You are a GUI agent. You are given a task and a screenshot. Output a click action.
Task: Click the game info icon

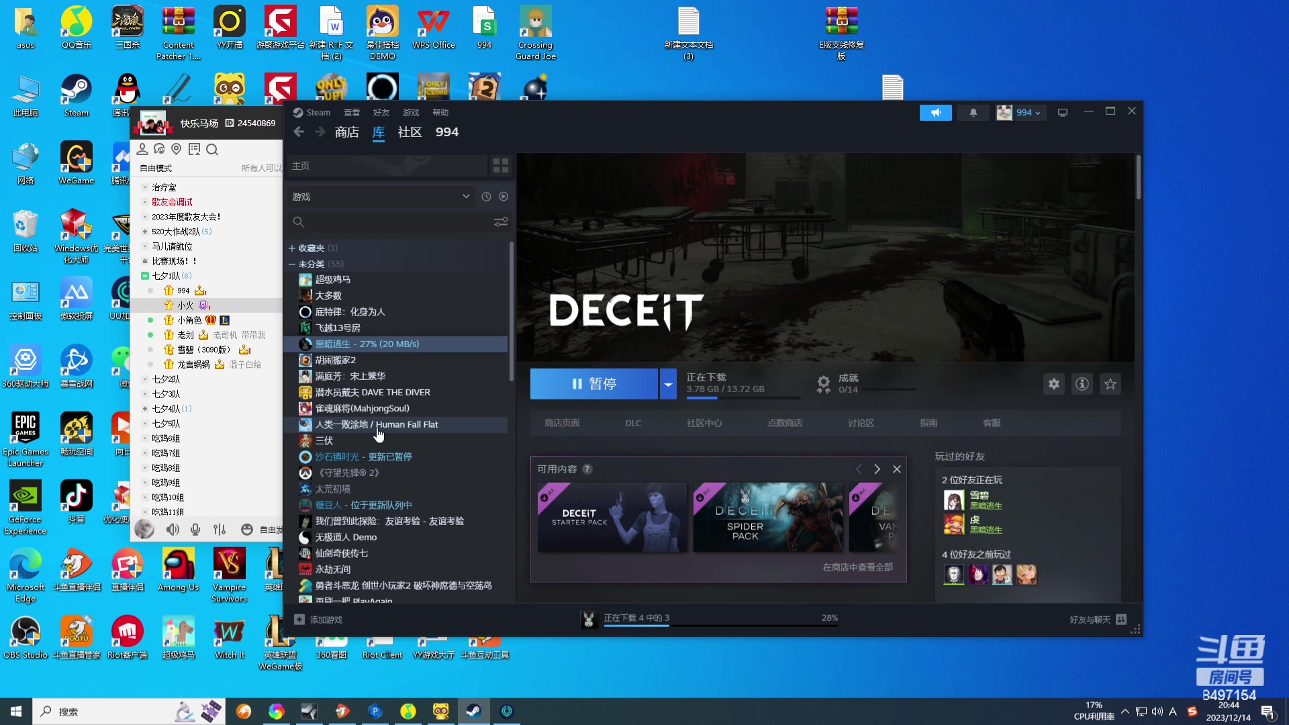(x=1082, y=384)
